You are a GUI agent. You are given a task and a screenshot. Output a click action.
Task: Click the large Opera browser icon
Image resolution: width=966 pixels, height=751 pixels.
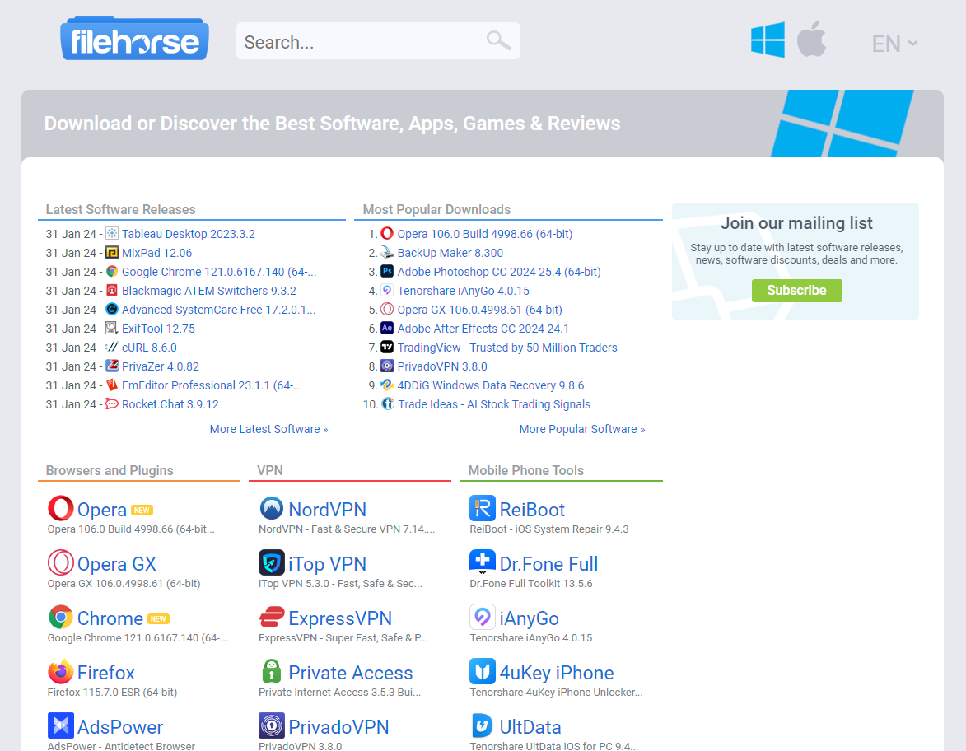(x=60, y=508)
